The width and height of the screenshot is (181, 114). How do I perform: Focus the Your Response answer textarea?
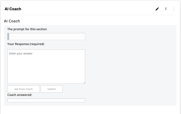[x=46, y=66]
